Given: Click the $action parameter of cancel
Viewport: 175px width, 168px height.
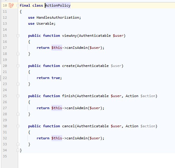Looking at the screenshot, I should click(x=148, y=126).
